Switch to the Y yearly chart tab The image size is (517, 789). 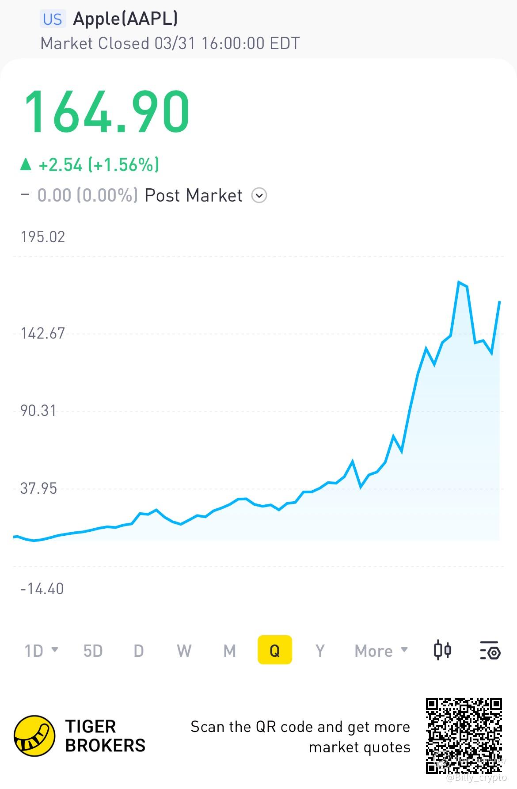[x=320, y=651]
